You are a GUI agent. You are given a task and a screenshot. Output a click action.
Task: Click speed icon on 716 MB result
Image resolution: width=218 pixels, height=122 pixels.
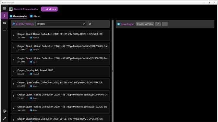tap(31, 98)
